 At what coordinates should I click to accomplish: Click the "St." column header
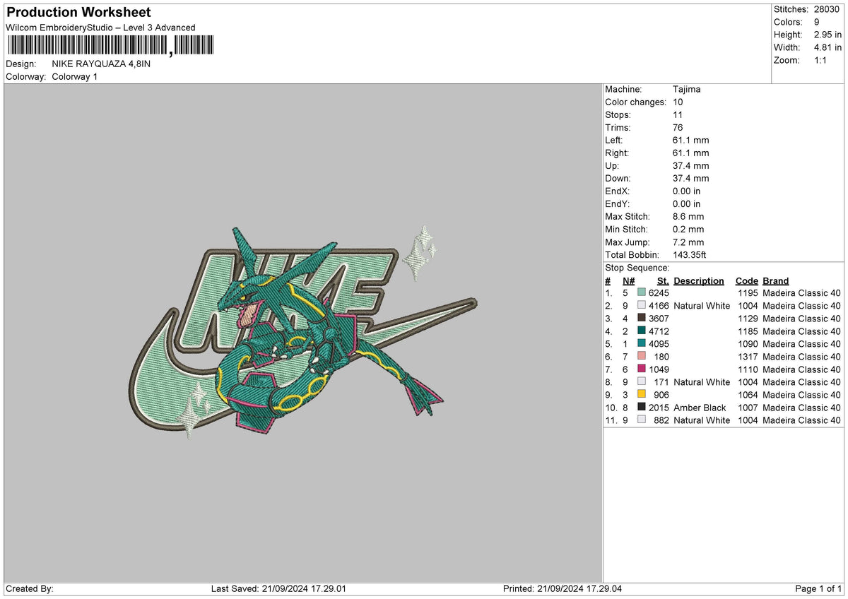coord(663,281)
